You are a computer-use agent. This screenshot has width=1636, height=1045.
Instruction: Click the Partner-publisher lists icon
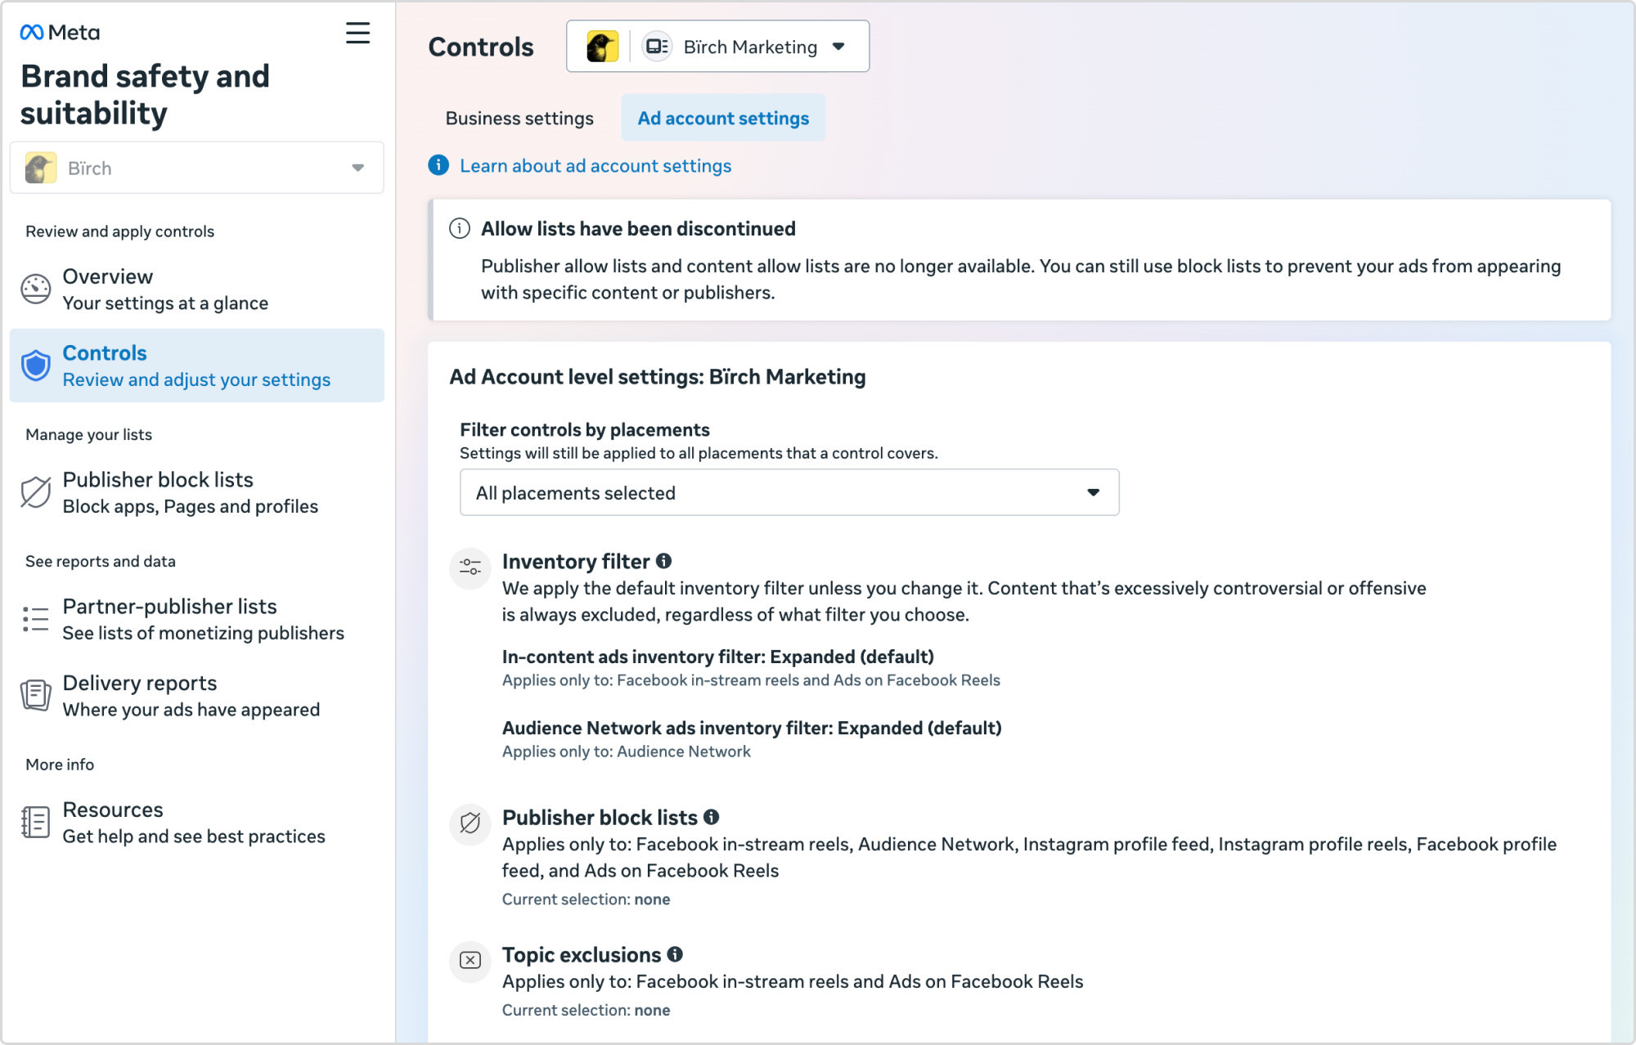coord(36,619)
